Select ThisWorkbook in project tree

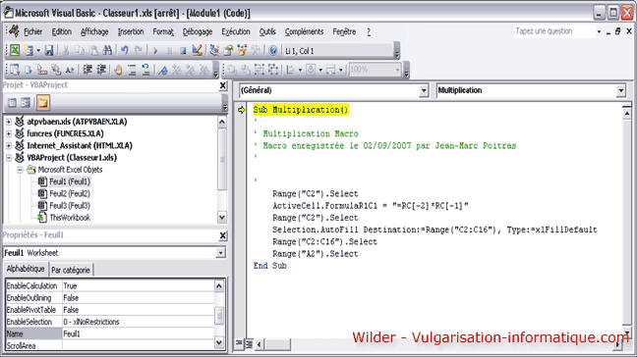coord(70,218)
